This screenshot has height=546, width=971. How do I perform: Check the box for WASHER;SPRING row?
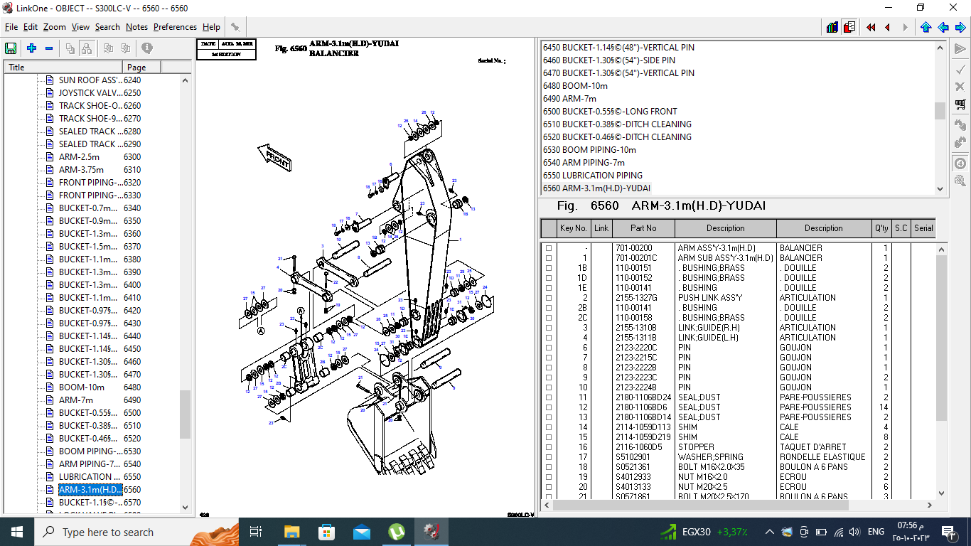click(549, 457)
